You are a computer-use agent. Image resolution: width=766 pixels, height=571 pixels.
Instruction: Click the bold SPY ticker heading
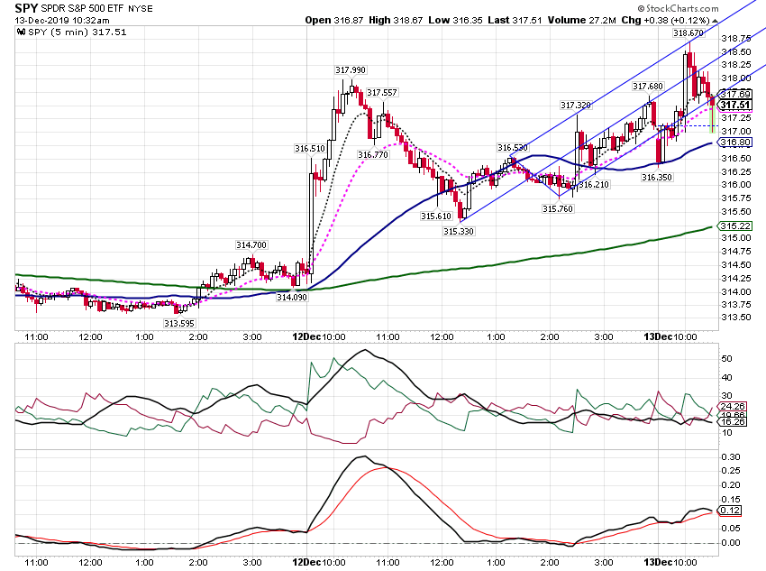click(x=26, y=8)
